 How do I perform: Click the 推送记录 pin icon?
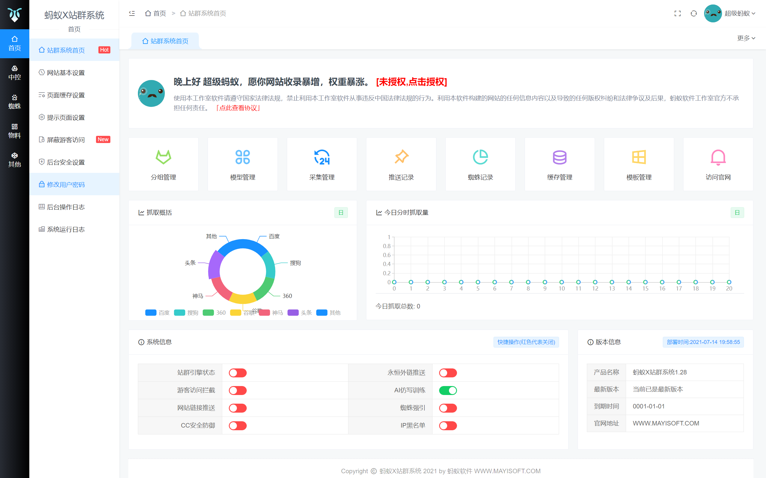(401, 157)
